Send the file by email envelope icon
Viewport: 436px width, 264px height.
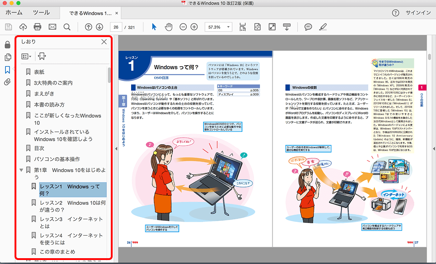(52, 27)
